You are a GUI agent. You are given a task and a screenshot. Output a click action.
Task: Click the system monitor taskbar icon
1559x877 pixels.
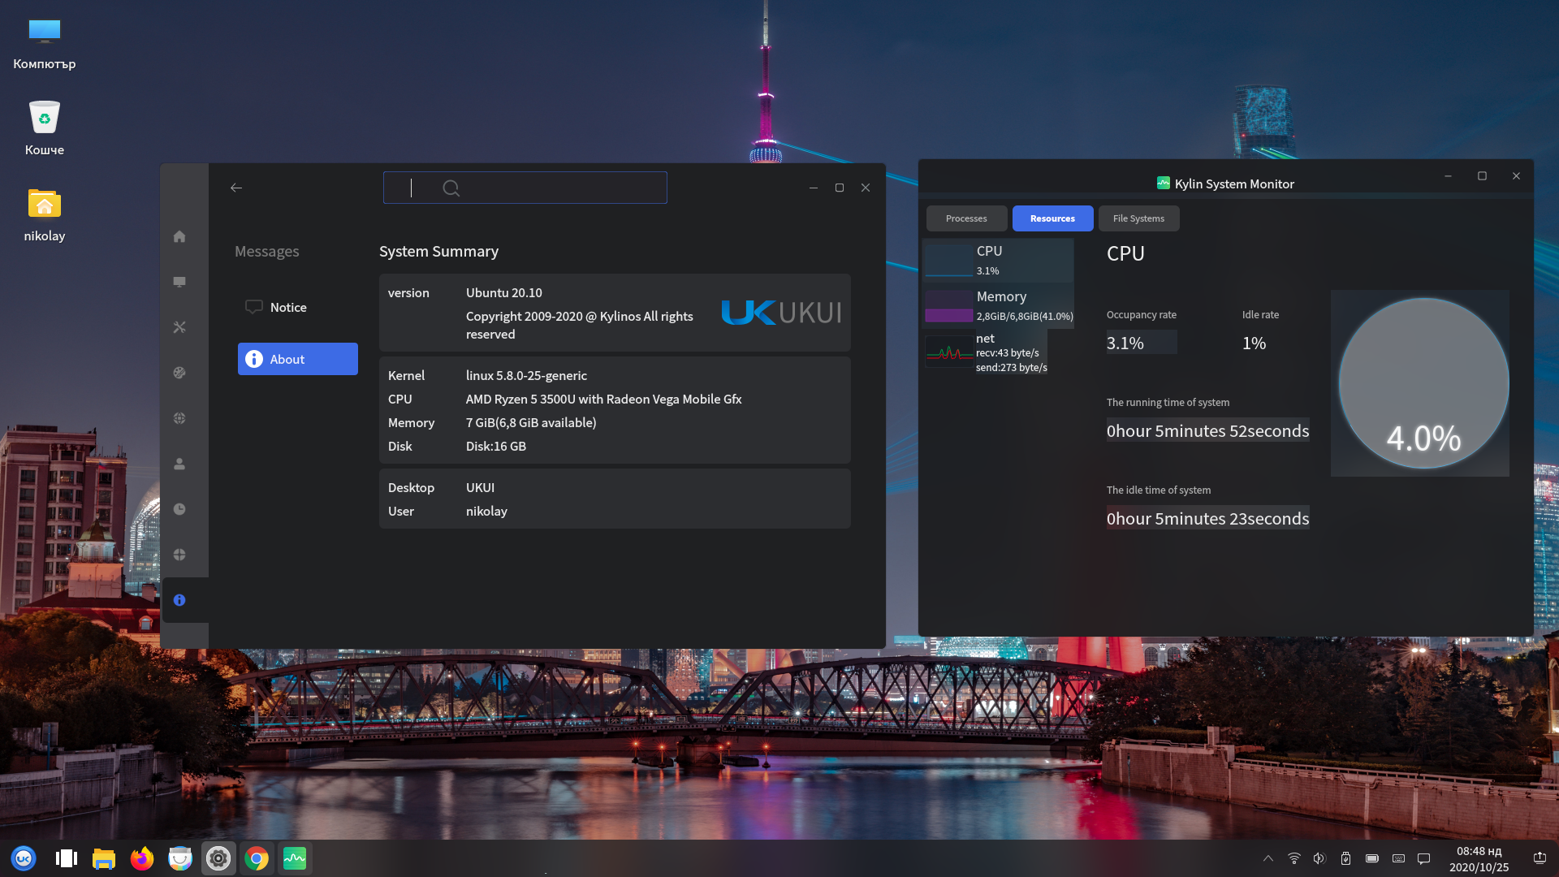(295, 858)
